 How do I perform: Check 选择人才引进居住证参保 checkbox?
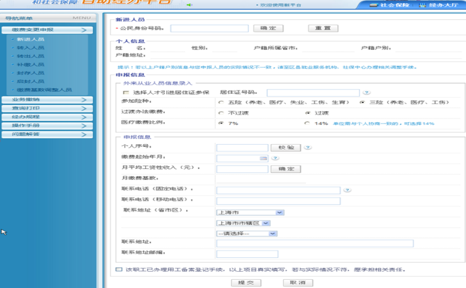click(126, 93)
